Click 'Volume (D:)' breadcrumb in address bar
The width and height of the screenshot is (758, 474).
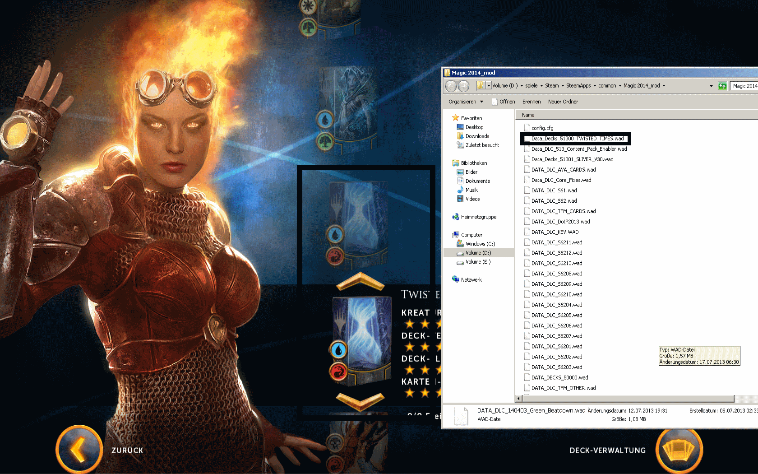click(x=505, y=86)
